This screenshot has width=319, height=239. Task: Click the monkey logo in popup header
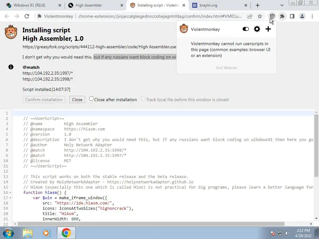[x=184, y=28]
